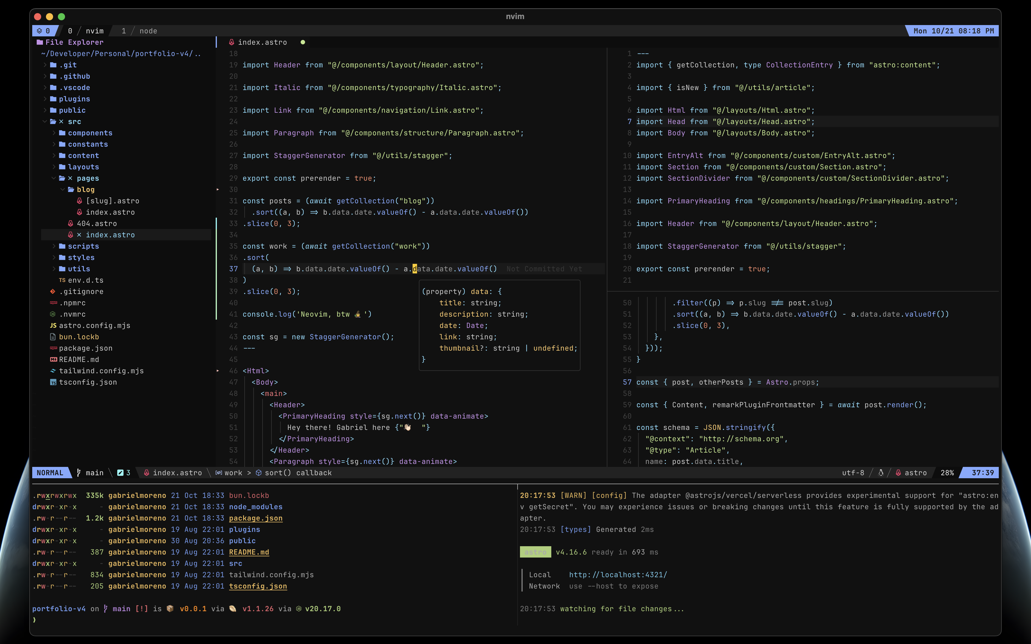Click the TS icon of env.d.ts
Image resolution: width=1031 pixels, height=644 pixels.
tap(62, 280)
